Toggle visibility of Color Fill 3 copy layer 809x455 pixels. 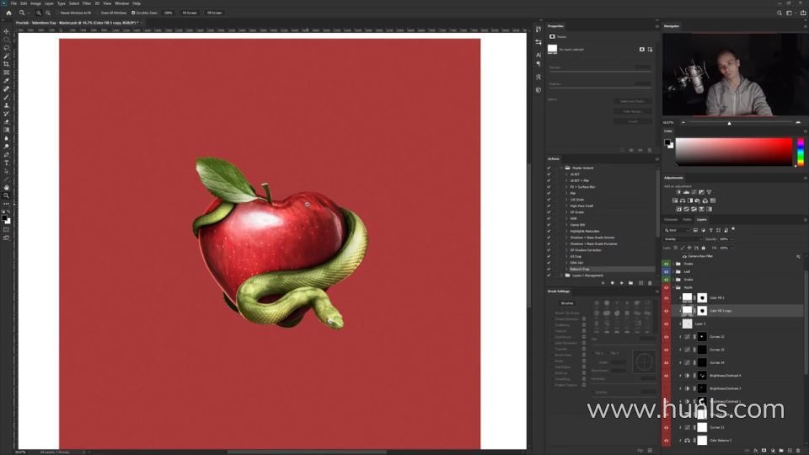(666, 311)
